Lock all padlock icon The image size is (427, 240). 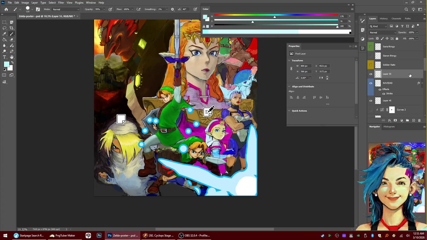point(397,39)
